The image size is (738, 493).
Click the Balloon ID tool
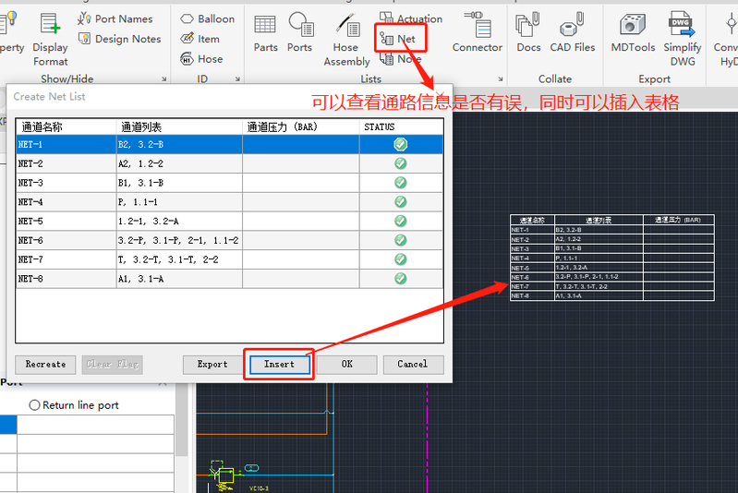(207, 18)
